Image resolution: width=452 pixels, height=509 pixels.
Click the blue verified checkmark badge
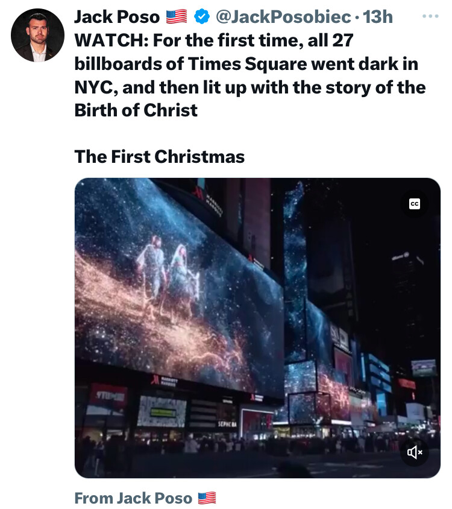click(201, 16)
